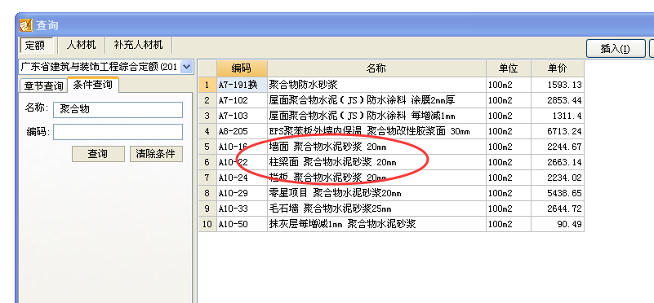Click the price 2244.67 cell

(557, 147)
